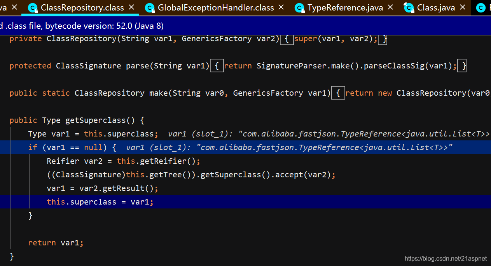This screenshot has width=491, height=266.
Task: Expand the folded constructor closing brace
Action: 383,39
